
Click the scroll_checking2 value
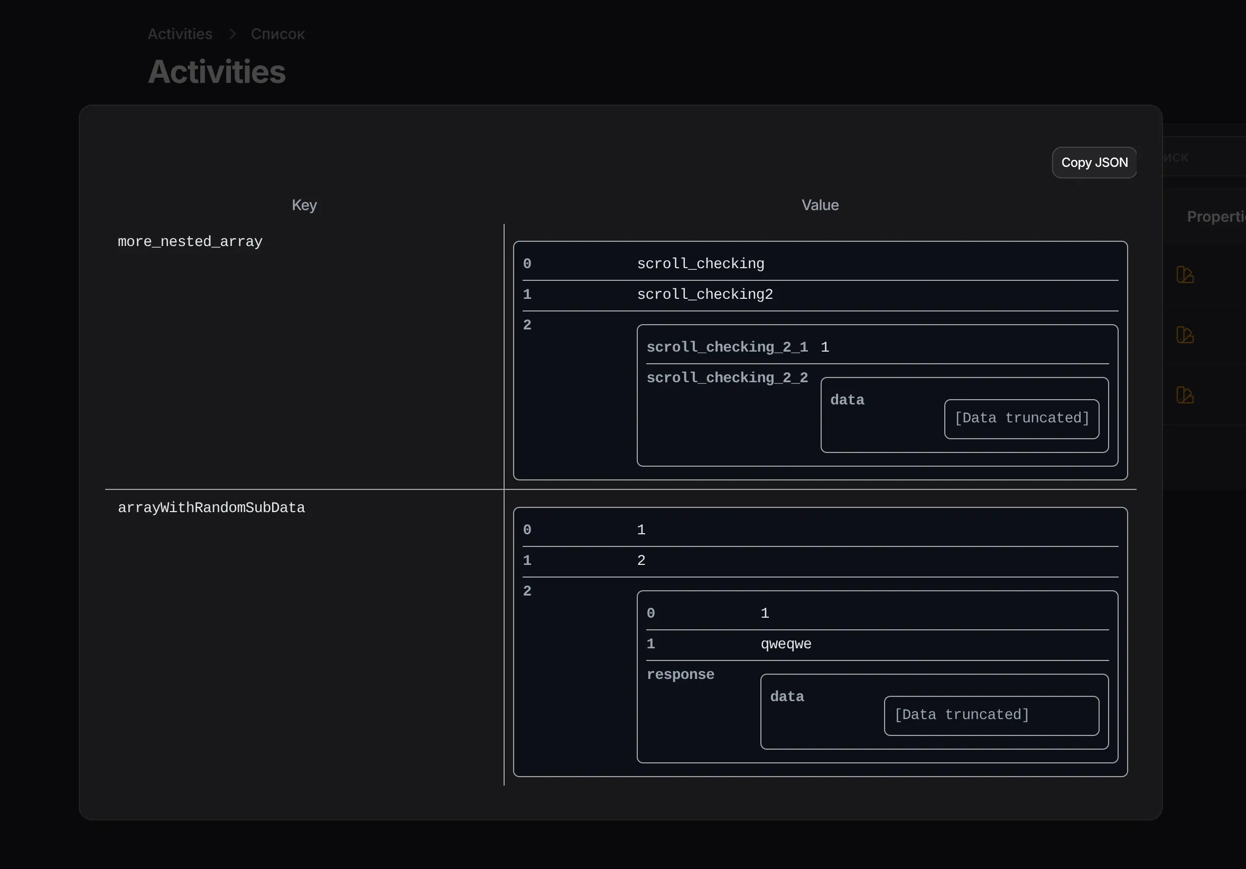[x=704, y=295]
